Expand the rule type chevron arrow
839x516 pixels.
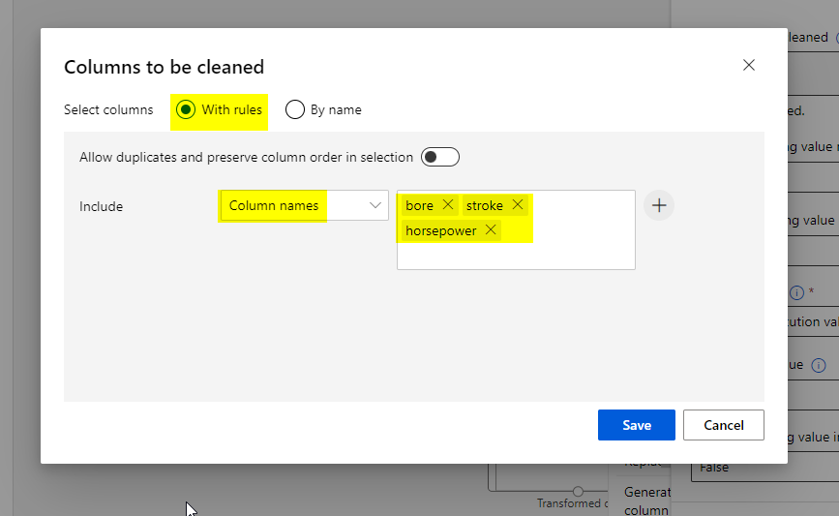coord(375,205)
